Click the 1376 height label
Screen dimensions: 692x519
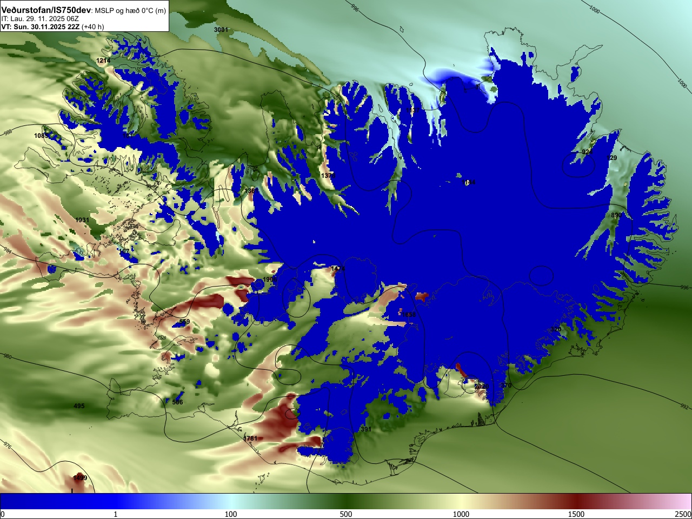click(328, 176)
